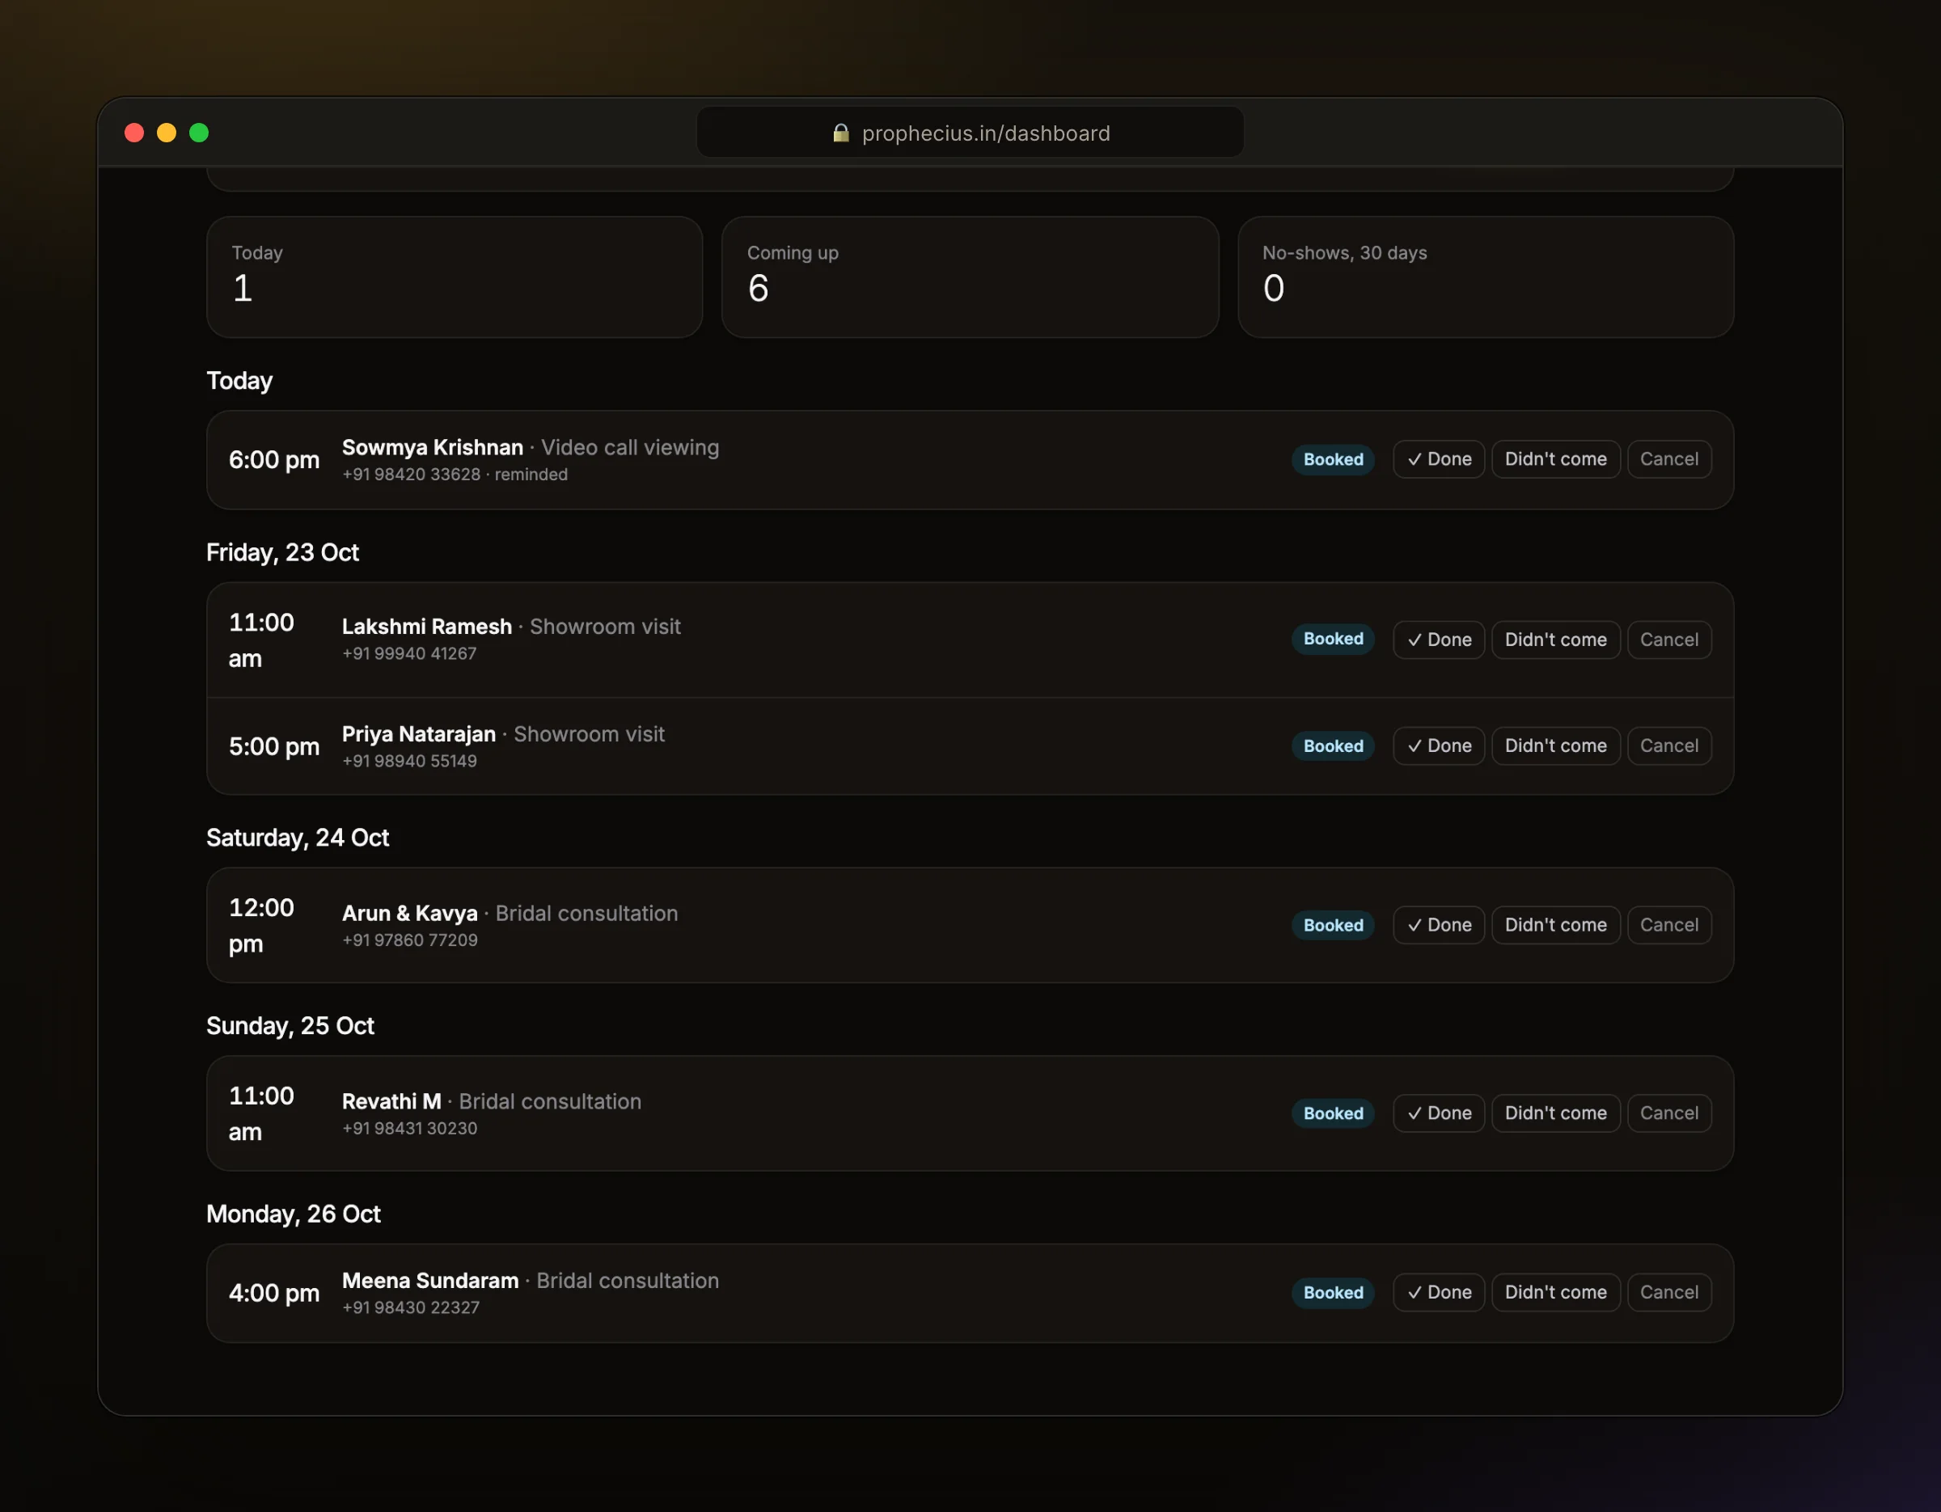
Task: Focus the prophecius.in/dashboard address bar
Action: (x=970, y=133)
